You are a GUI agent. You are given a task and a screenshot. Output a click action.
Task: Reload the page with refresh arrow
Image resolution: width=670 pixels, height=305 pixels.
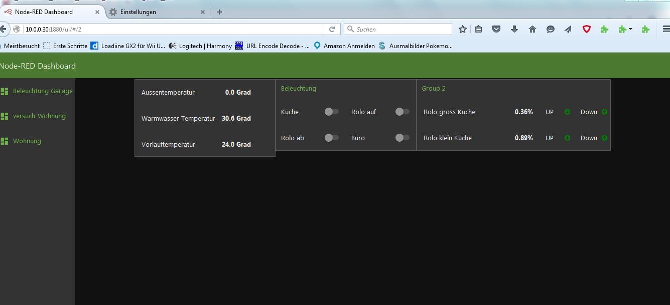[332, 29]
